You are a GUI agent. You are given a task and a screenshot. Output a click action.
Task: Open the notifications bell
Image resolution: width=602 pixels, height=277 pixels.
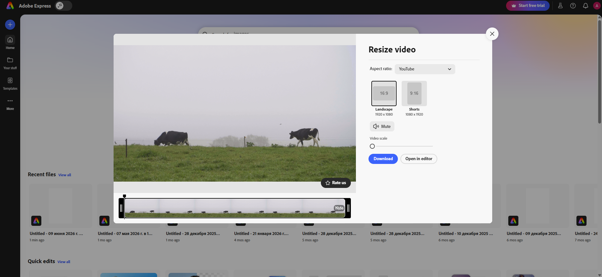pyautogui.click(x=586, y=6)
